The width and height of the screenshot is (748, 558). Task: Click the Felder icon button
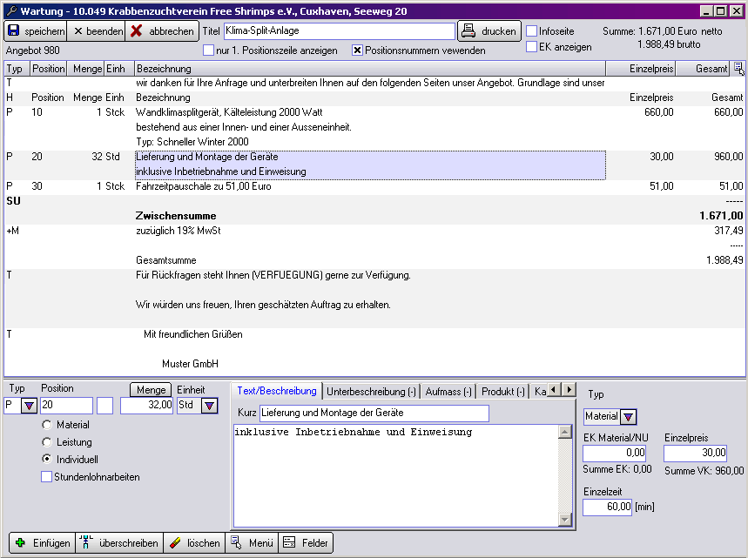[289, 543]
